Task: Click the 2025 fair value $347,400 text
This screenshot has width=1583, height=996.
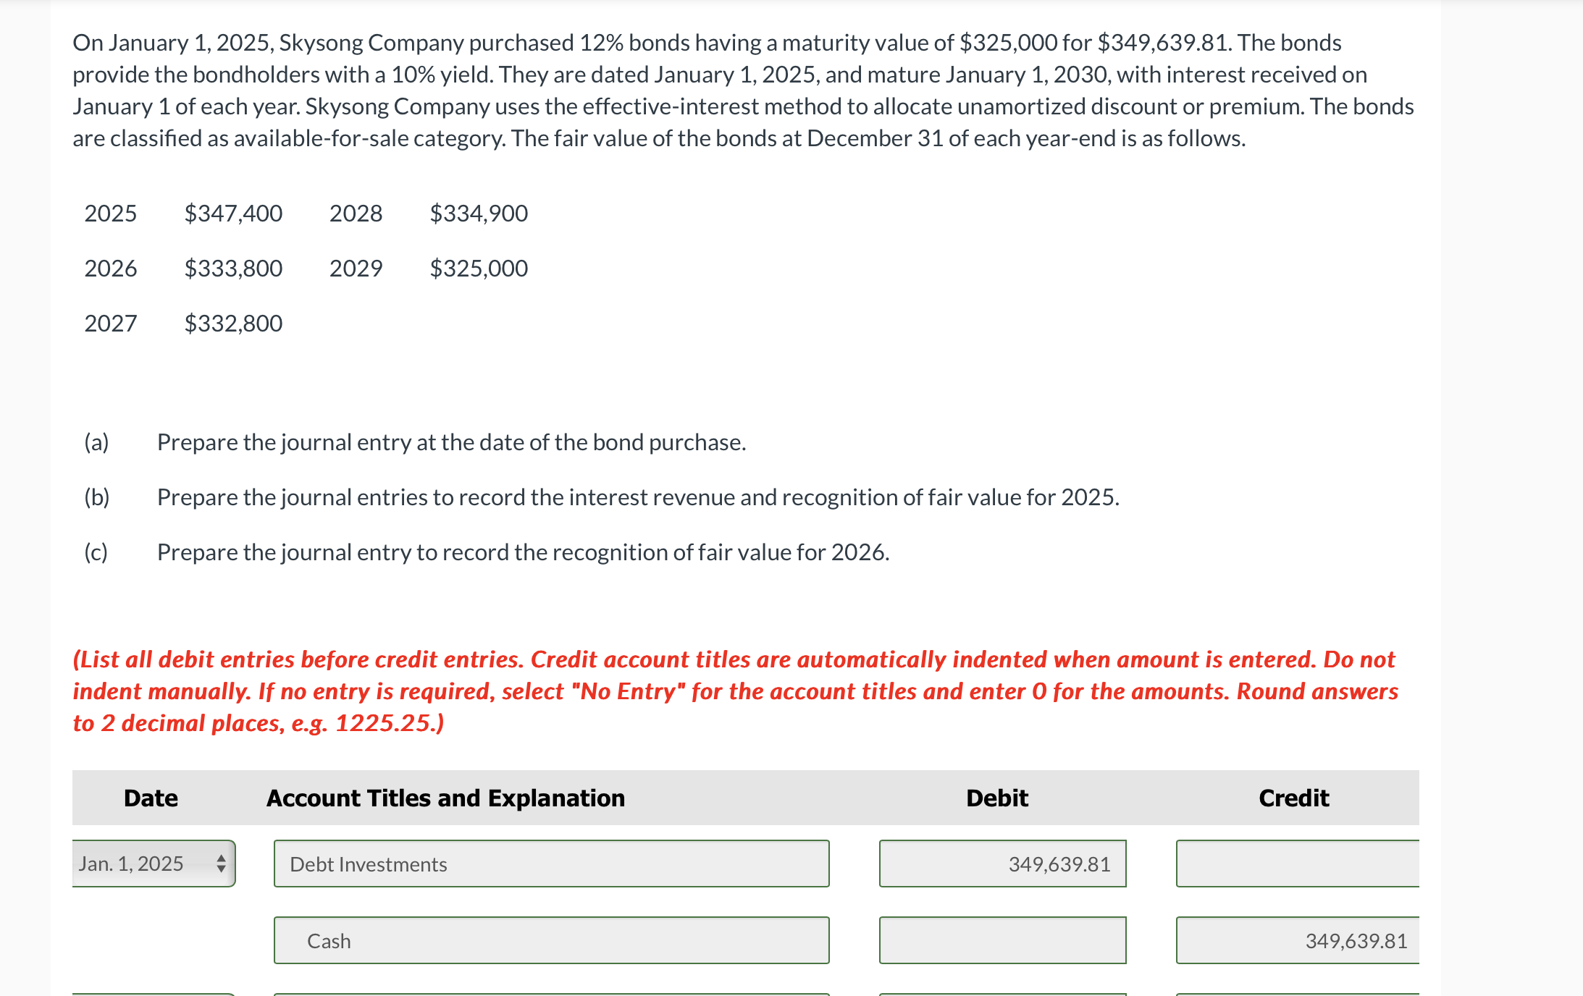Action: [232, 213]
